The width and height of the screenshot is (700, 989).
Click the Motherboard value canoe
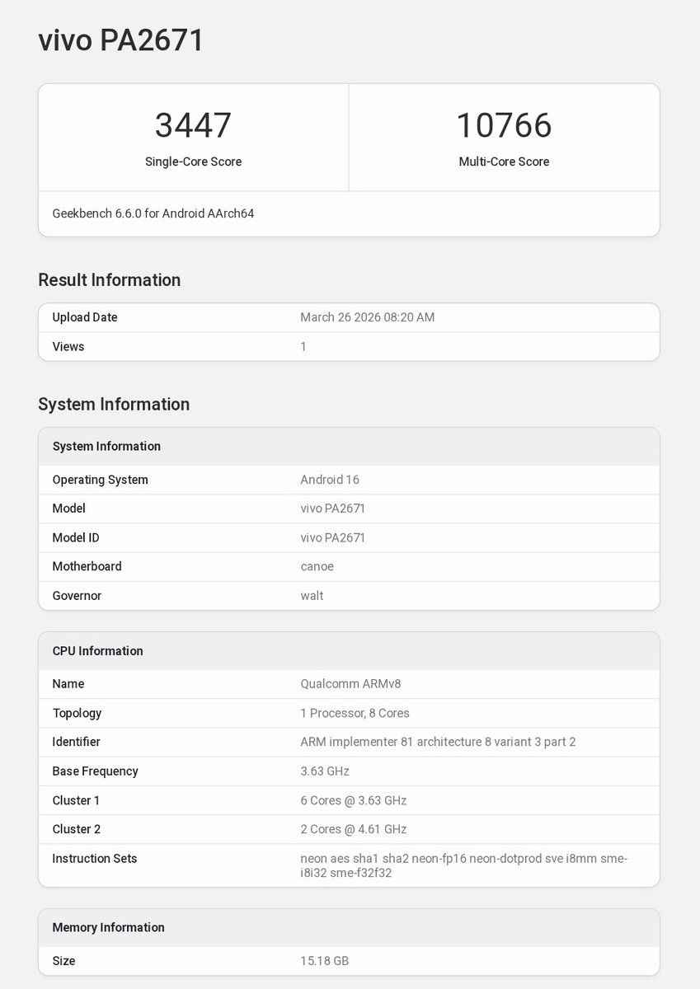click(x=316, y=566)
